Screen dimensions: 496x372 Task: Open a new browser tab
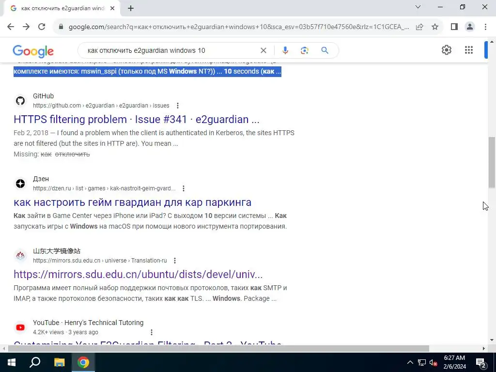(131, 9)
